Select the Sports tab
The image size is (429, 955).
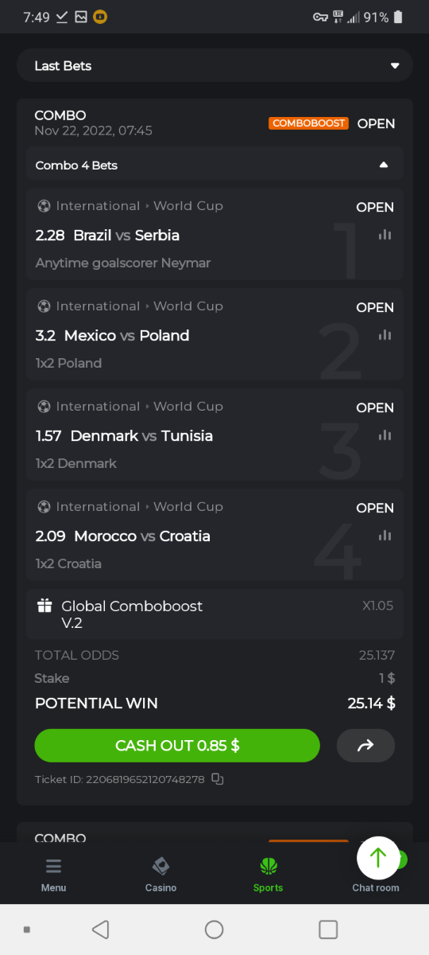(269, 874)
